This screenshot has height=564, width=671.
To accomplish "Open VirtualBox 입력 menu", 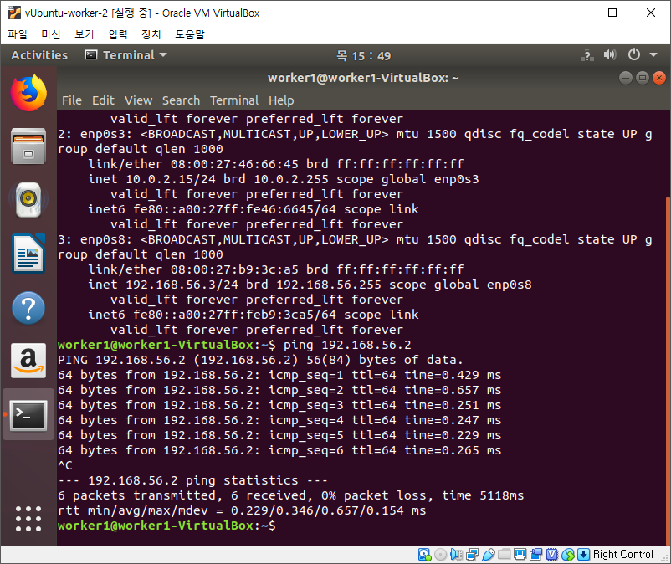I will pos(118,33).
